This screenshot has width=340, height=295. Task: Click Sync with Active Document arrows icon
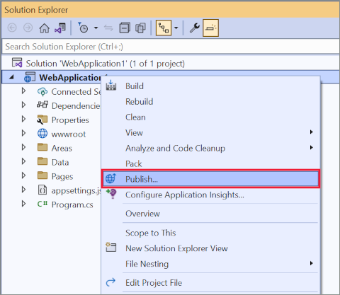tap(108, 28)
